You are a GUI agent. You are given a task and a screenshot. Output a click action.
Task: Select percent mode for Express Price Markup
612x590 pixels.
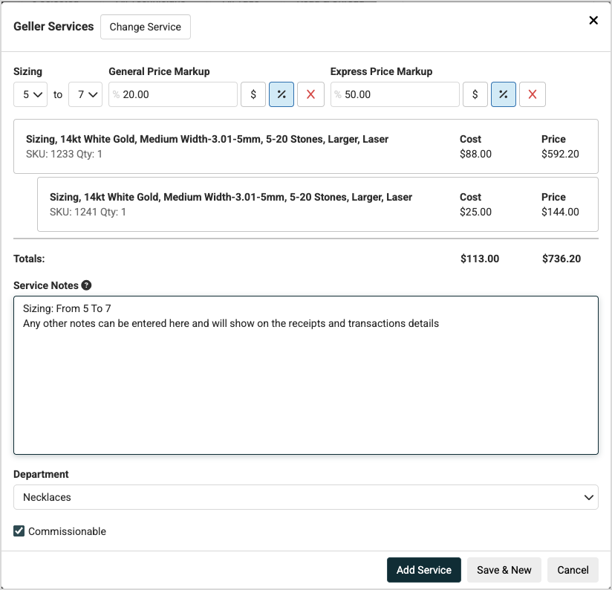[504, 94]
